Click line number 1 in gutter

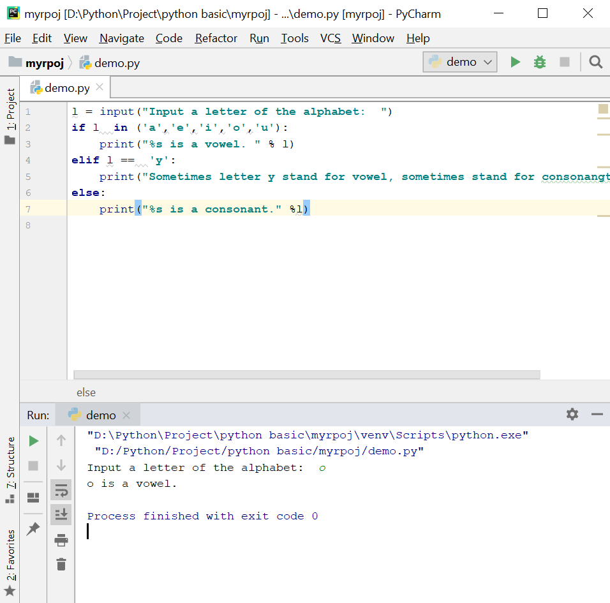(28, 112)
